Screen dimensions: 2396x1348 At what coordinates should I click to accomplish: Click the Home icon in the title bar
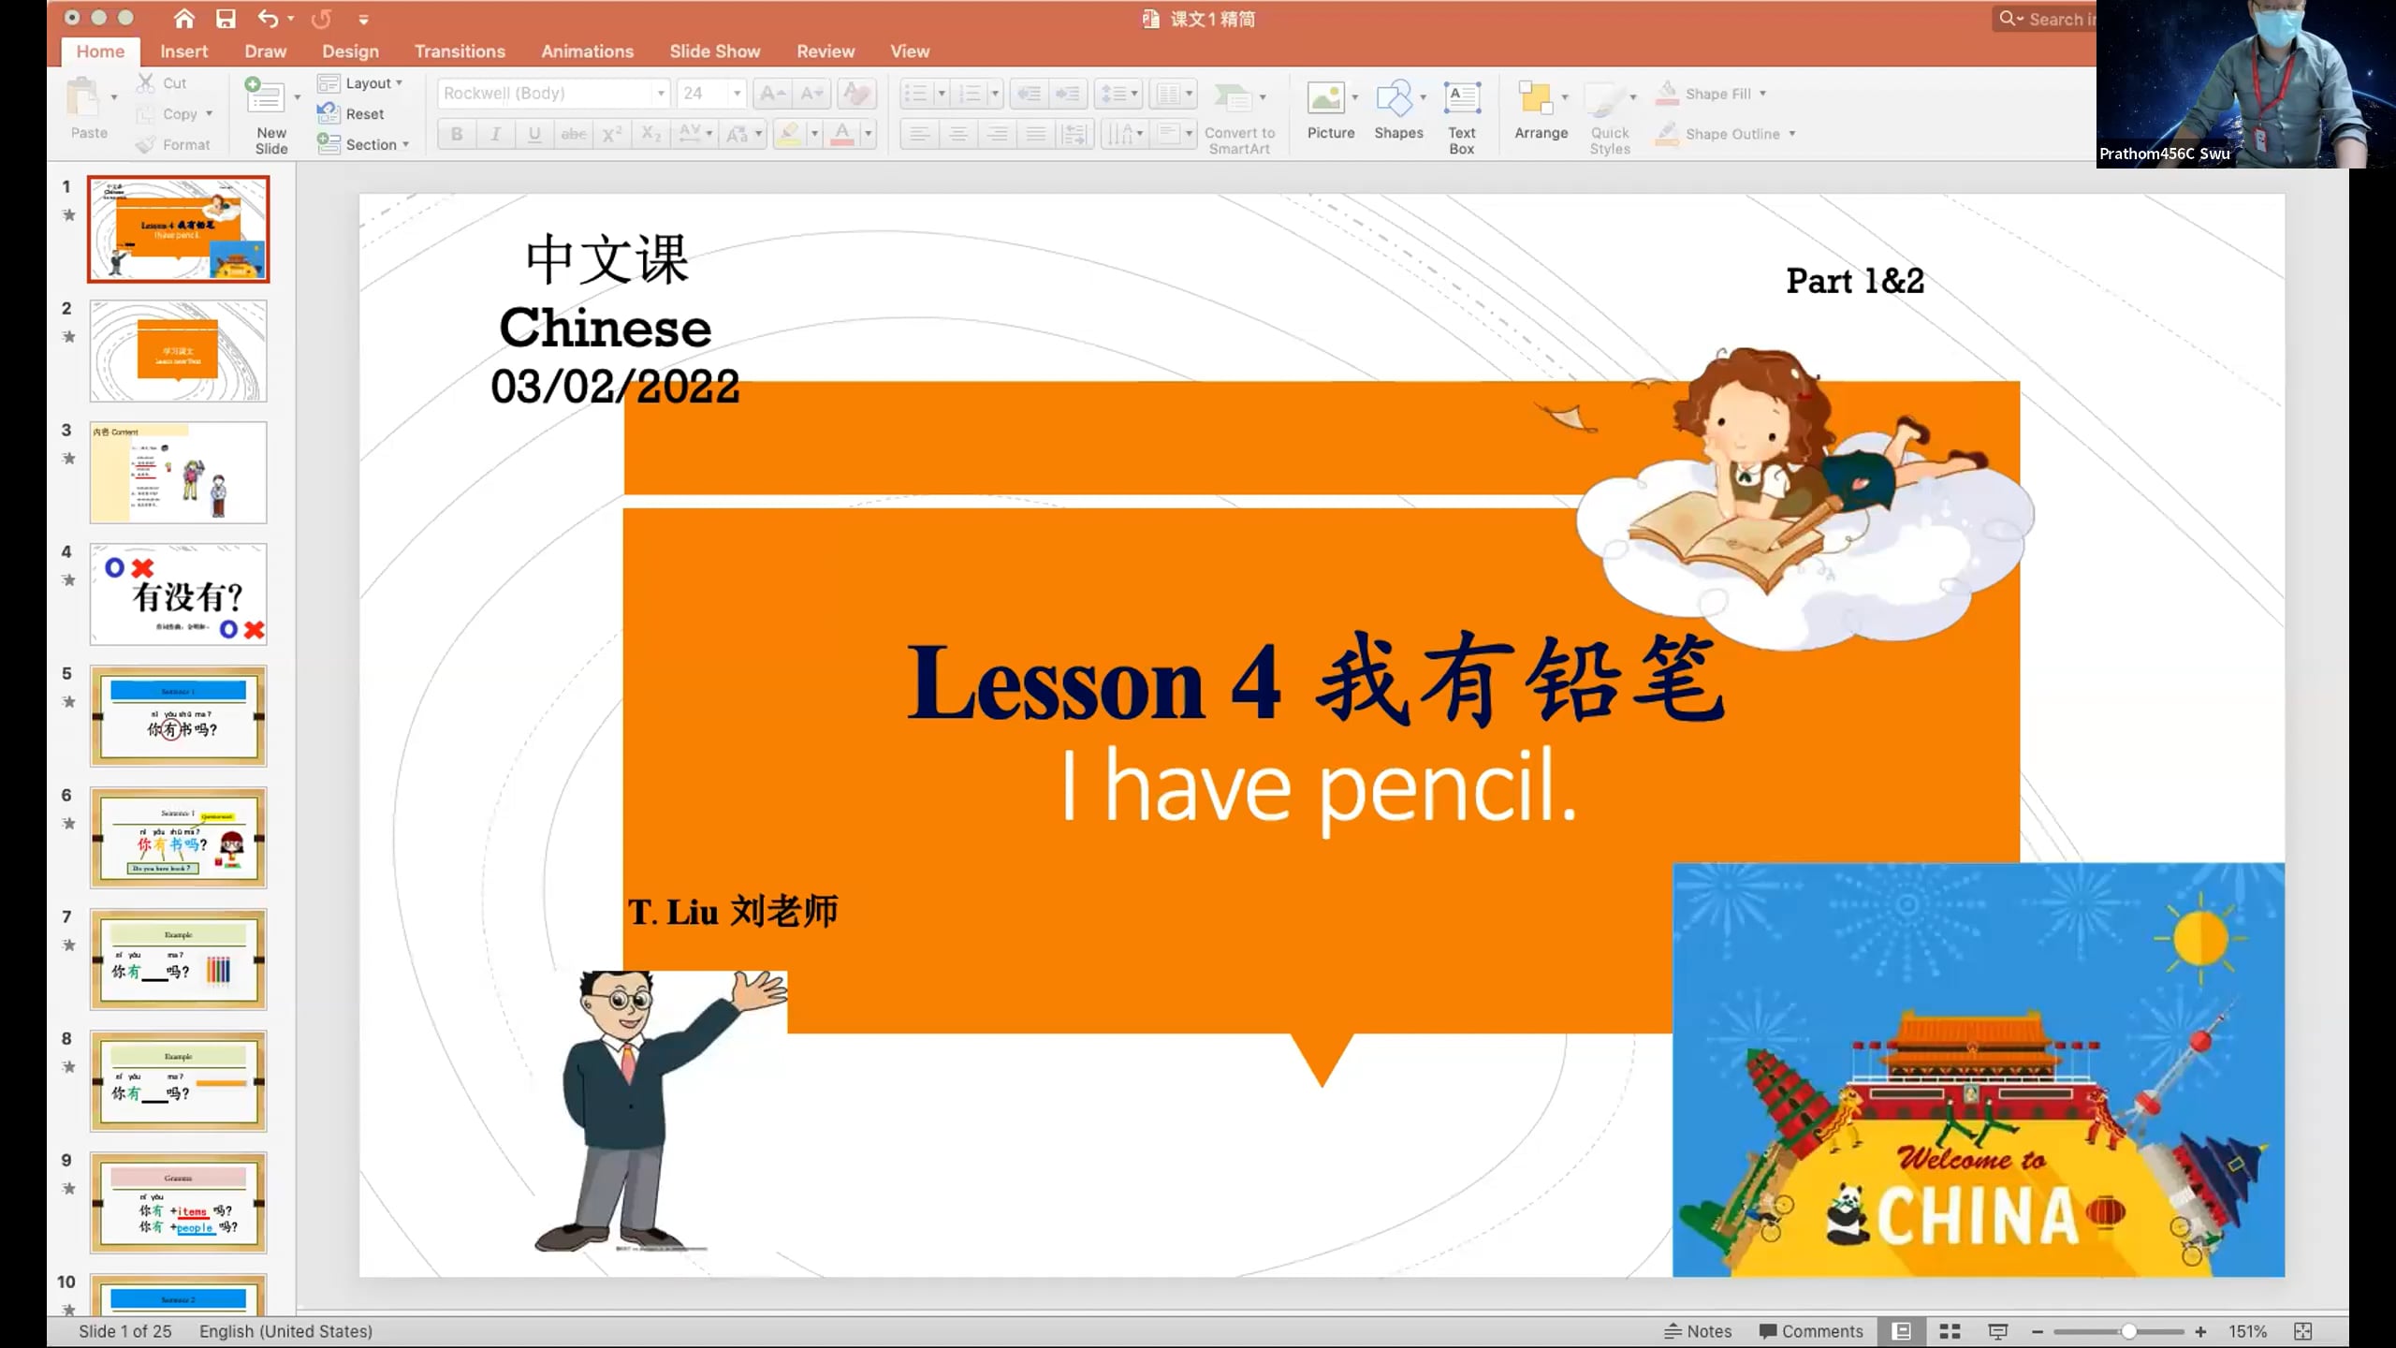[x=184, y=19]
